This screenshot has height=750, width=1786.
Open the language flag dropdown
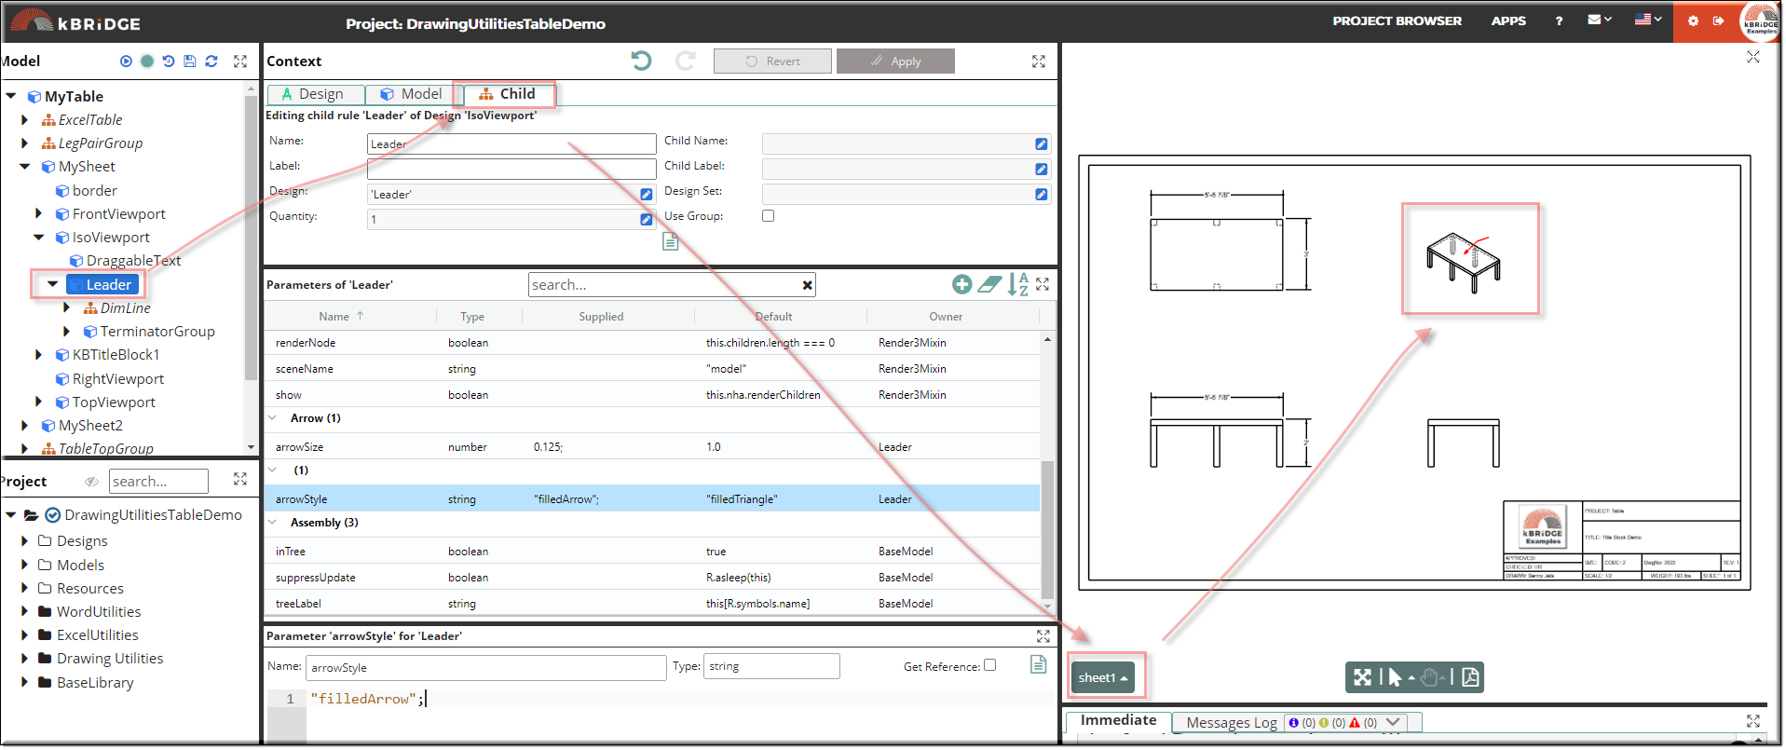click(1648, 20)
